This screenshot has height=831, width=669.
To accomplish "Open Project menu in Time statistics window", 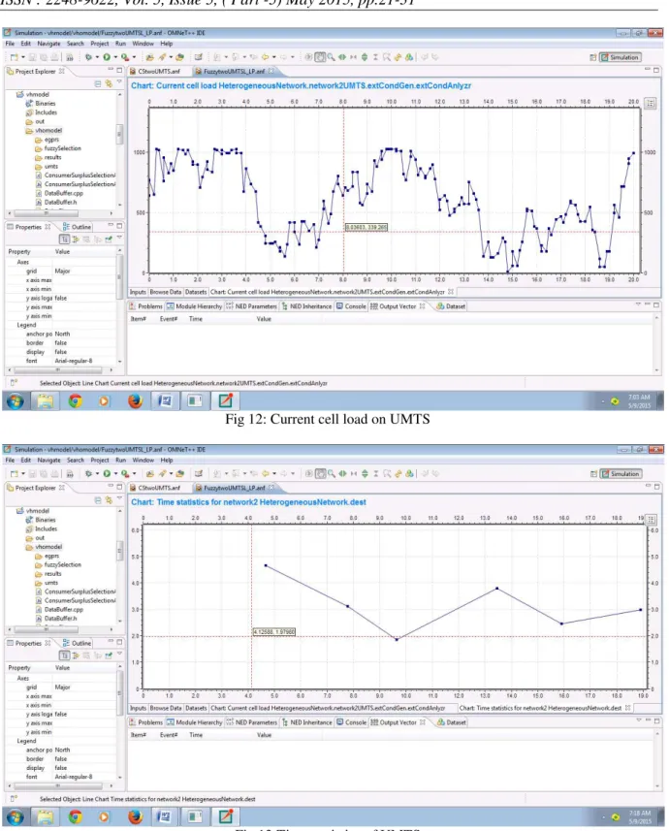I will [x=100, y=461].
